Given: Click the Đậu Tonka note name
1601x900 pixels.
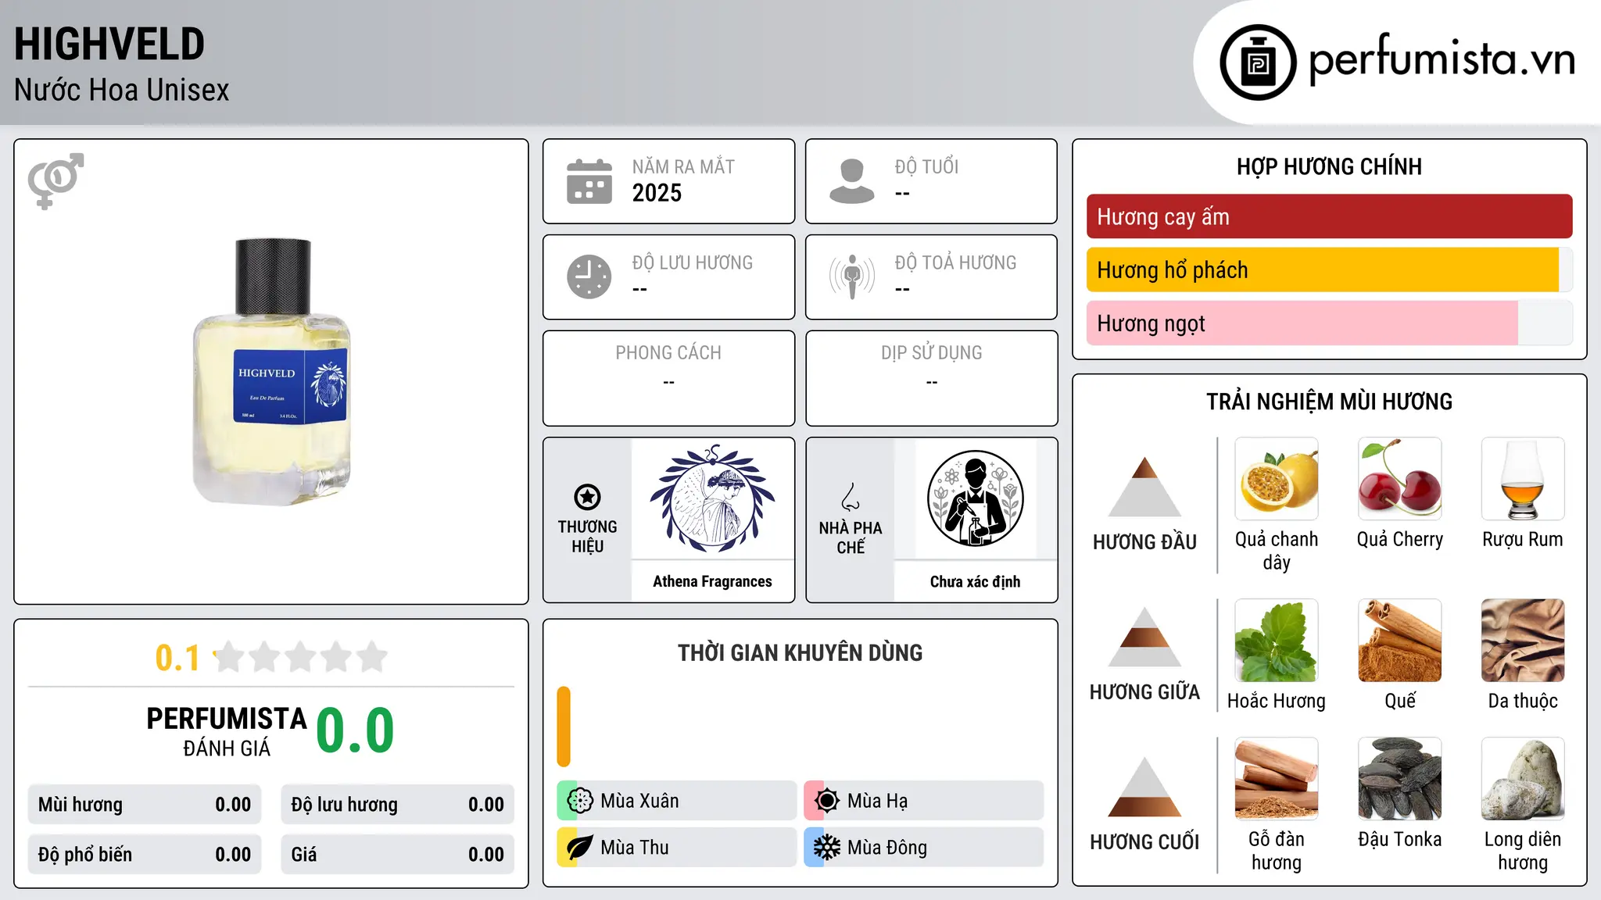Looking at the screenshot, I should 1400,839.
